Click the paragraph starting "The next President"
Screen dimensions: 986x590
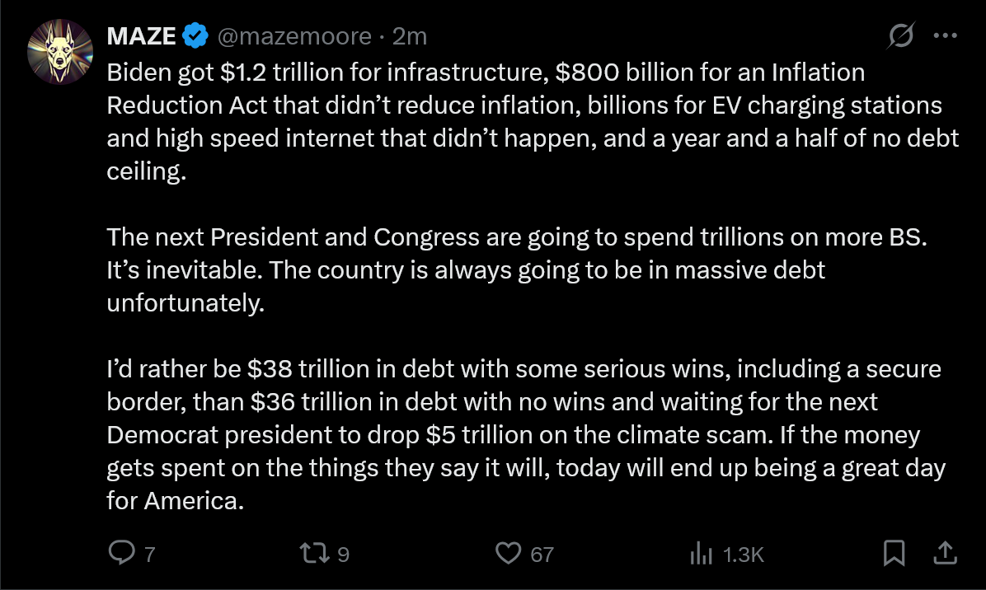[517, 269]
